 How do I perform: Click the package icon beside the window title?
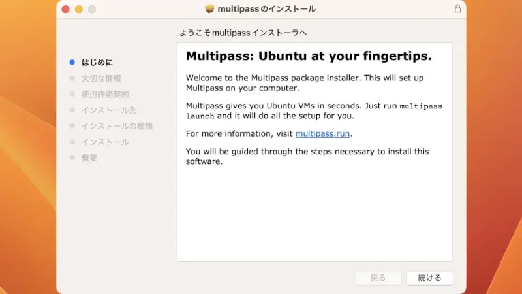click(209, 9)
